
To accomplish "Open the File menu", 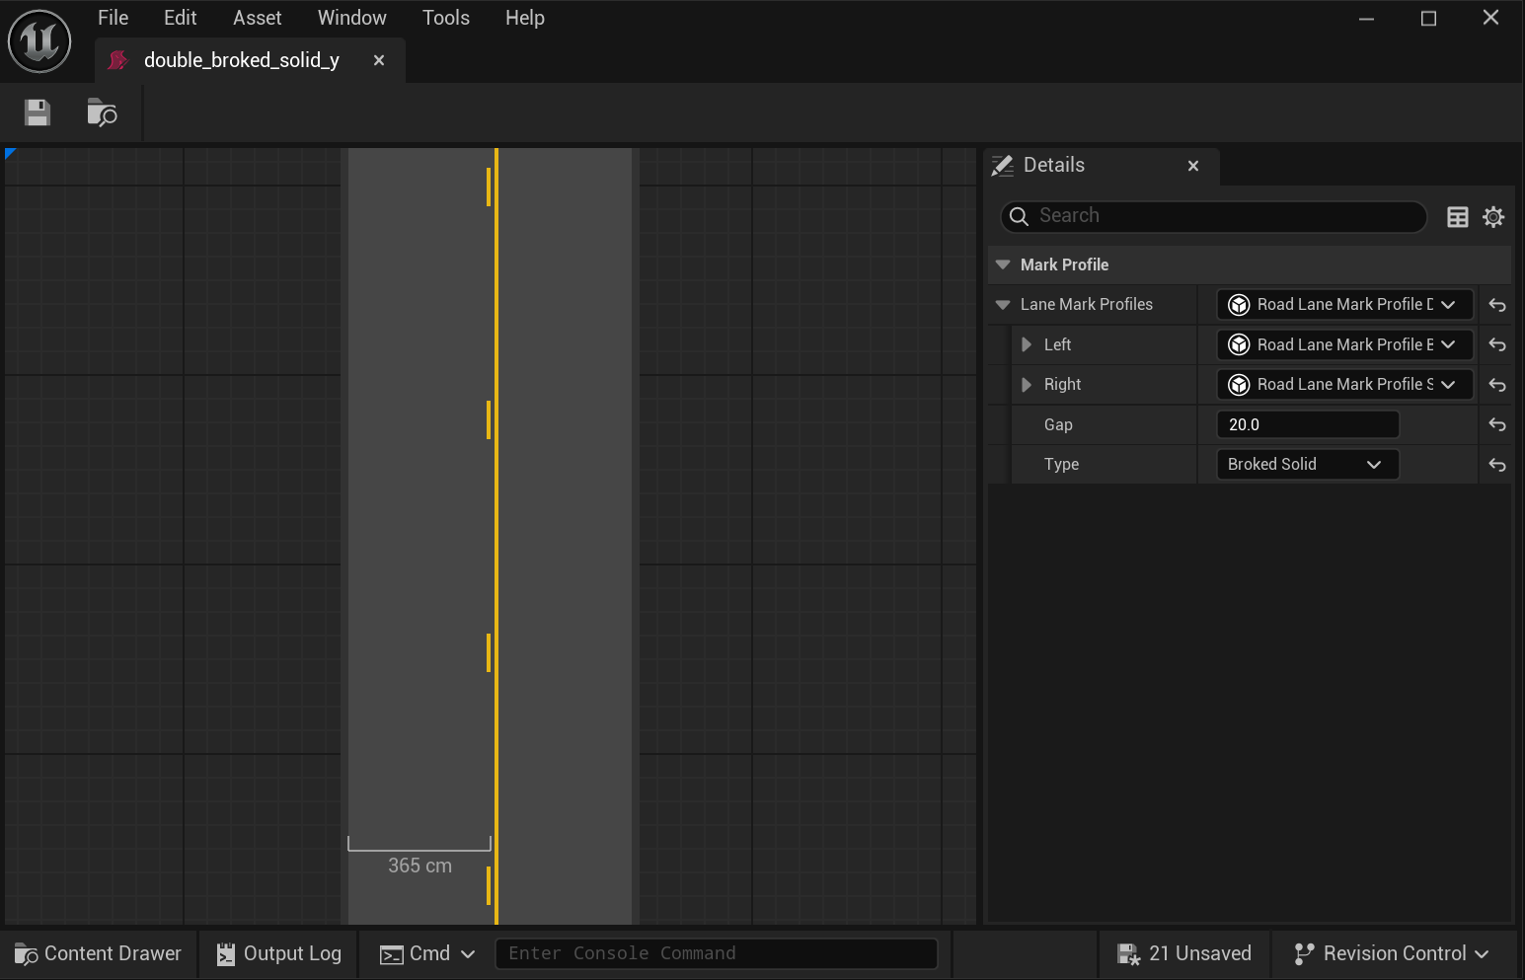I will tap(113, 18).
